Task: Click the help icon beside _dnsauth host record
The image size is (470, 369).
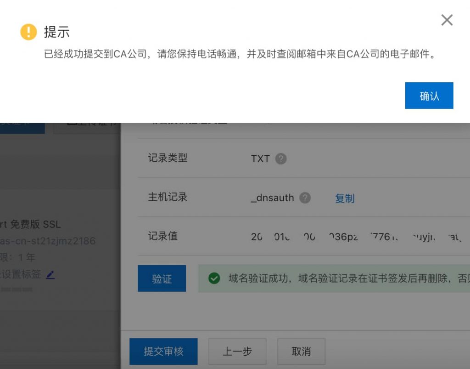Action: (x=304, y=198)
